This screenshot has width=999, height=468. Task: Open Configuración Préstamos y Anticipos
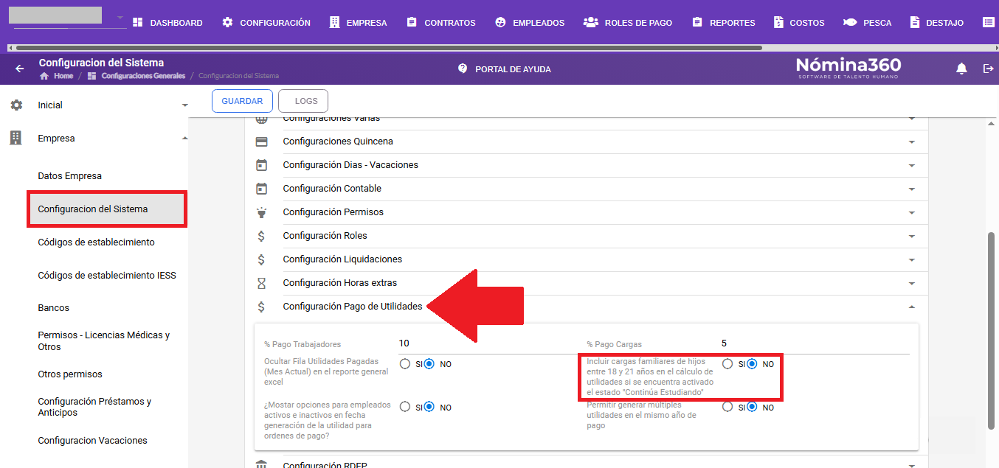[x=94, y=407]
